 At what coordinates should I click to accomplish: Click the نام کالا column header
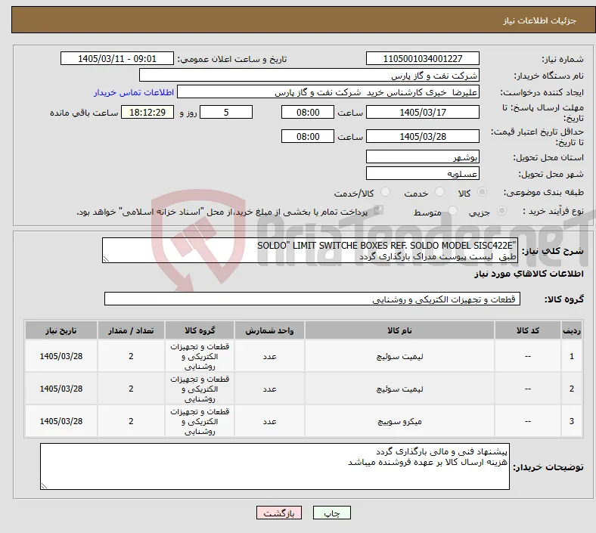click(x=399, y=330)
